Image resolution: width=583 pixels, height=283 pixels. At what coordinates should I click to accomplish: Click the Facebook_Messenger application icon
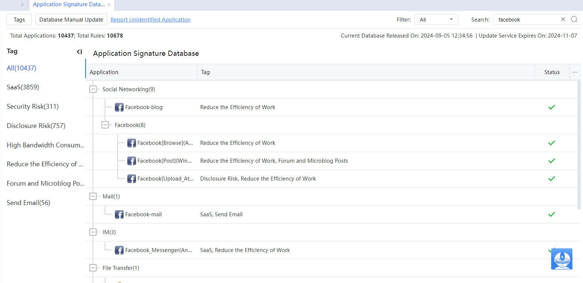[x=119, y=250]
